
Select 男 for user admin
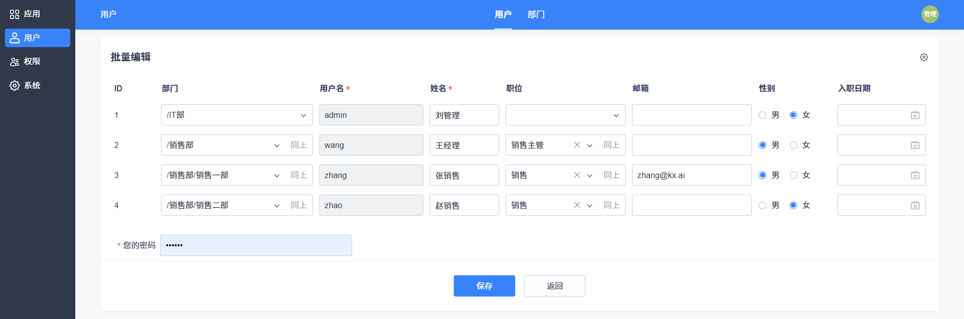(762, 115)
